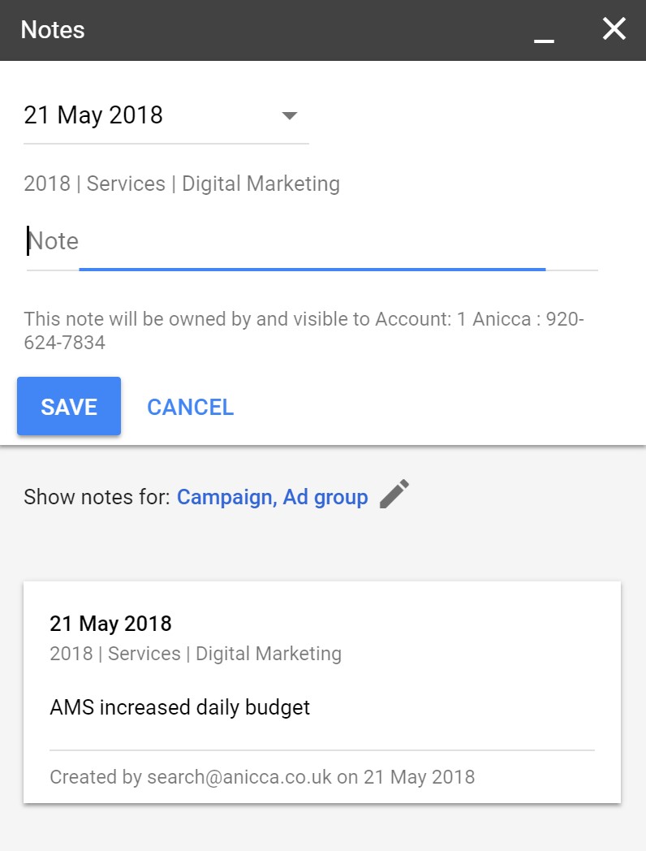Image resolution: width=646 pixels, height=851 pixels.
Task: Click the Show notes for label
Action: (97, 497)
